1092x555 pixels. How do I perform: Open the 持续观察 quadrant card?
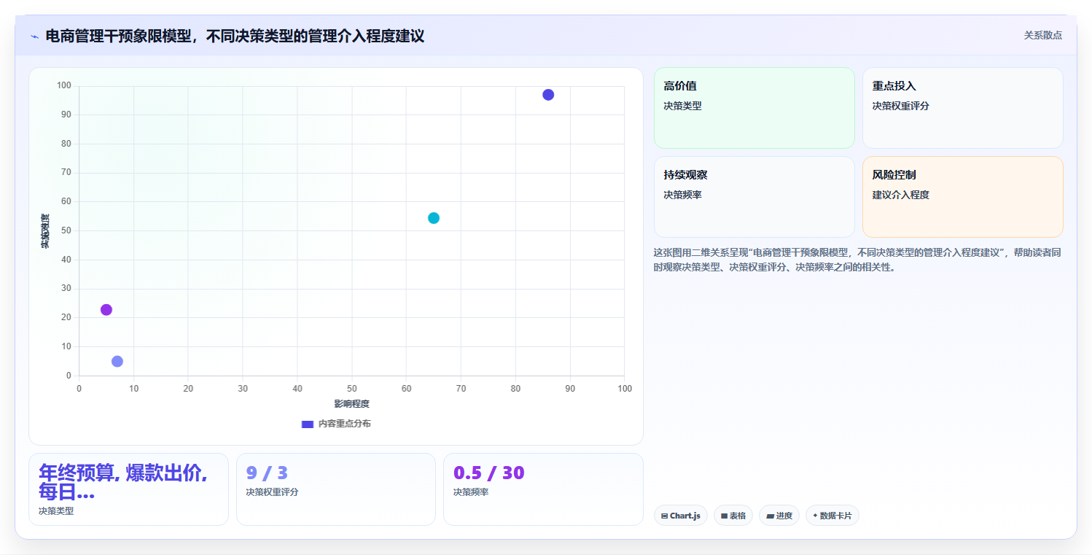pos(754,197)
